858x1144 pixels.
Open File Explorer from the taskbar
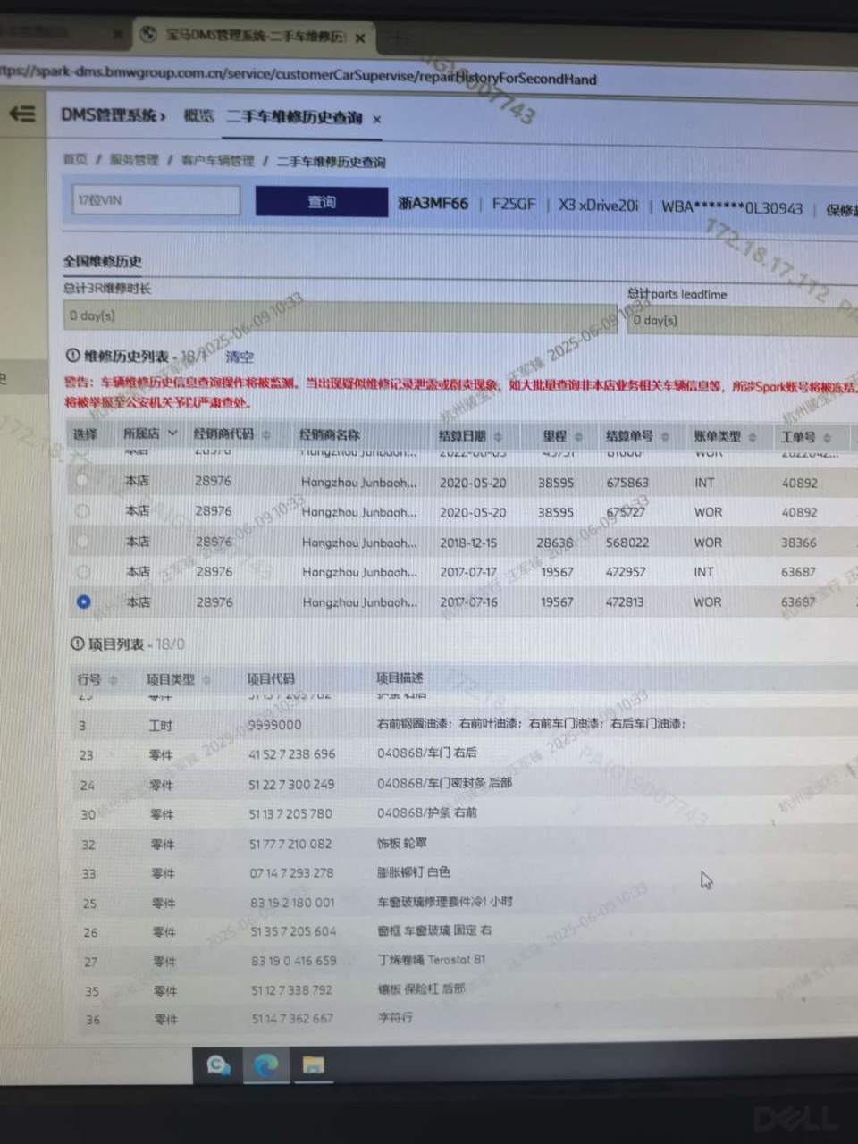click(313, 1064)
